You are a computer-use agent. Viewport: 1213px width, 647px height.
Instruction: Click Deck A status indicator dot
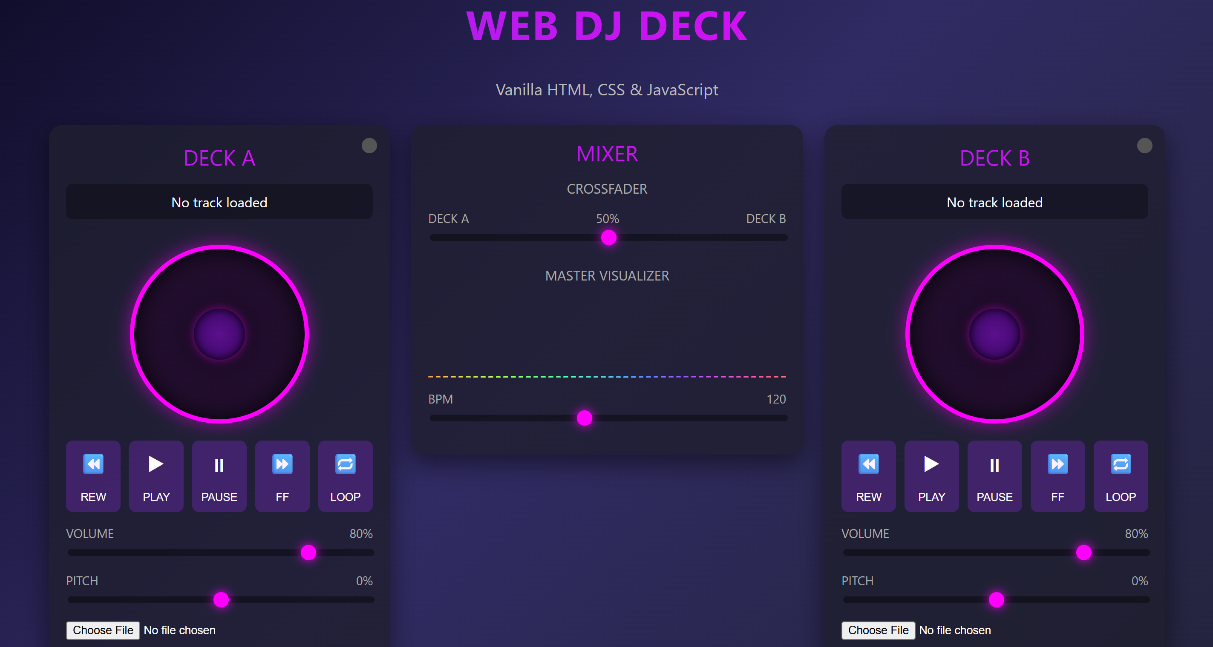pos(369,146)
